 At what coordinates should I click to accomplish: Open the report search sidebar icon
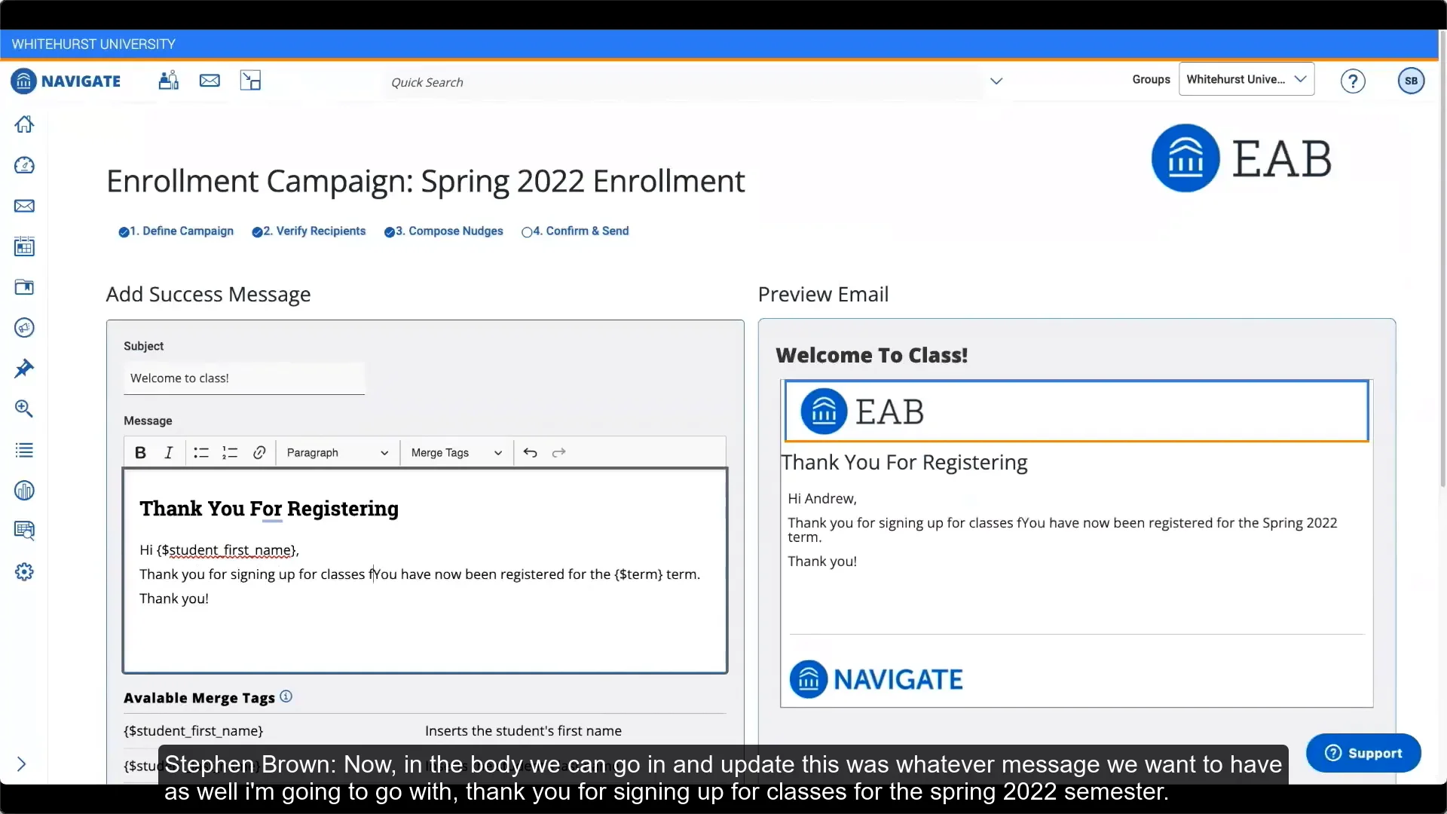click(x=24, y=531)
